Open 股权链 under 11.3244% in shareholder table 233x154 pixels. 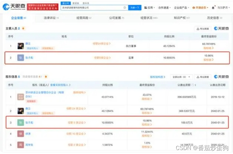147,136
